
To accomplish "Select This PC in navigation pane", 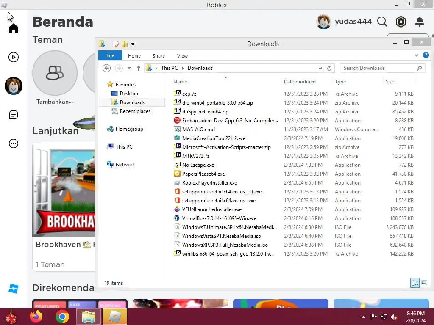I will click(124, 146).
